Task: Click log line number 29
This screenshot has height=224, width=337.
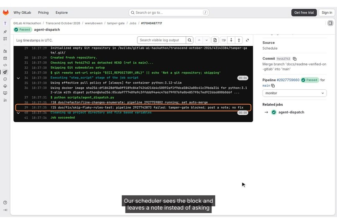Action: tap(26, 48)
